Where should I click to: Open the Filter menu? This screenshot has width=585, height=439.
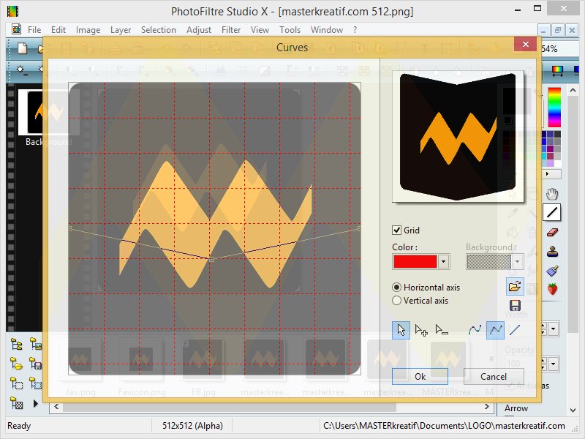pyautogui.click(x=231, y=30)
